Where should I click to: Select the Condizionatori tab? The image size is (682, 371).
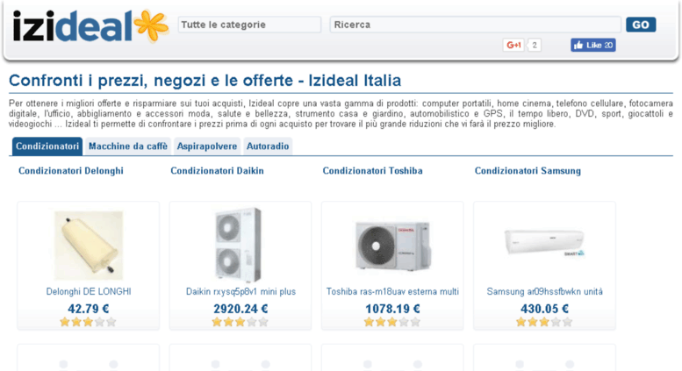coord(47,146)
